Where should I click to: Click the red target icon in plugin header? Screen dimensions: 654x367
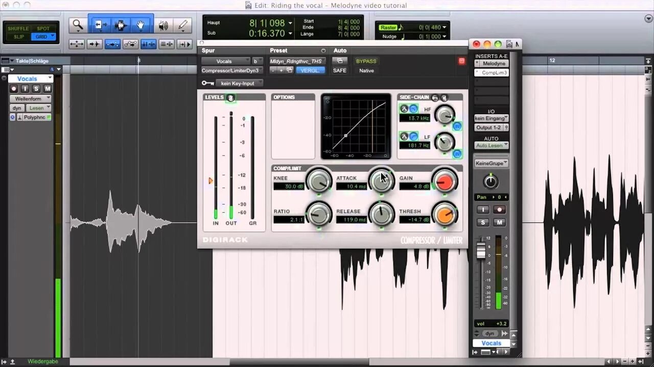[x=461, y=61]
